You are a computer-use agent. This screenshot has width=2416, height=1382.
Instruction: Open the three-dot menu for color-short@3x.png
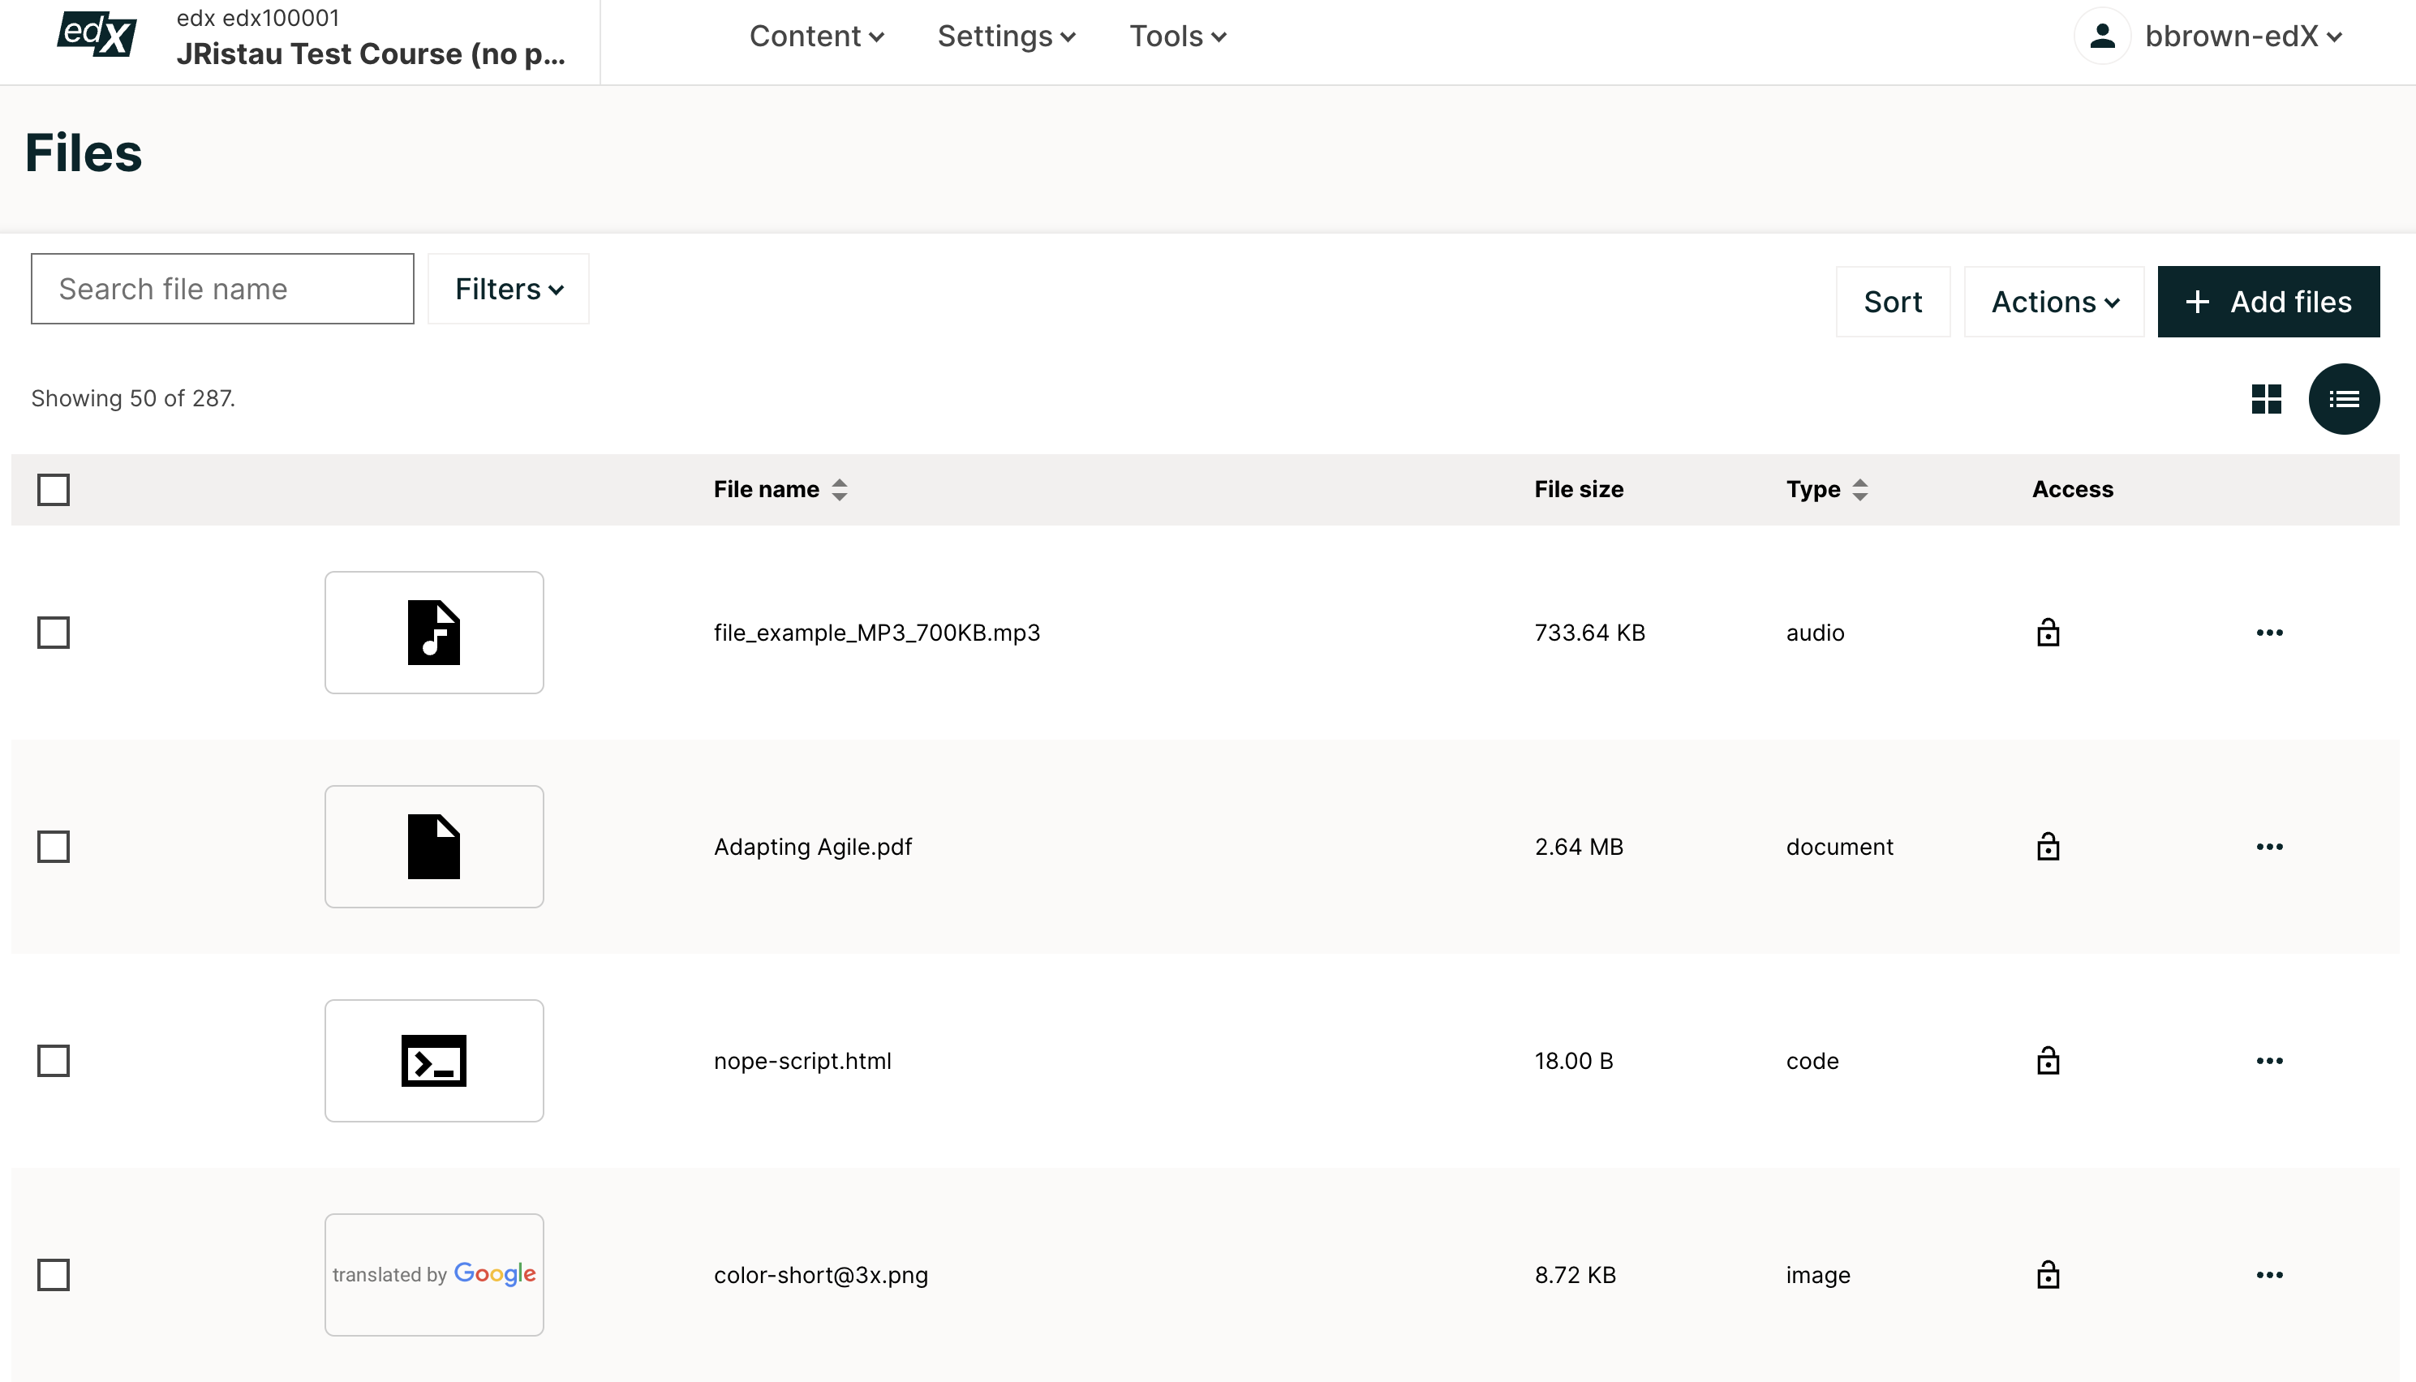[2270, 1276]
